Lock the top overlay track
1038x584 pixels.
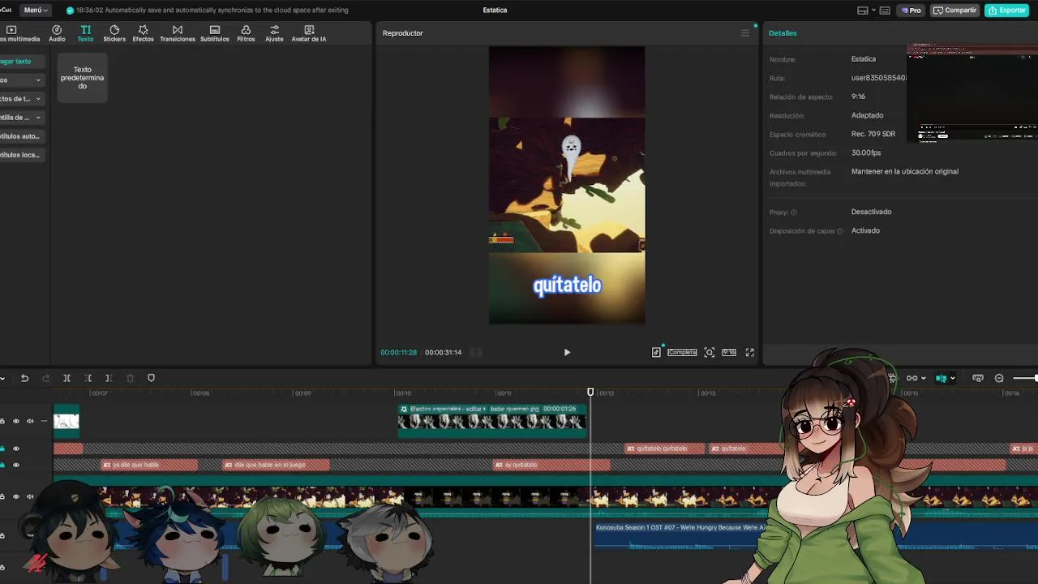[2, 421]
